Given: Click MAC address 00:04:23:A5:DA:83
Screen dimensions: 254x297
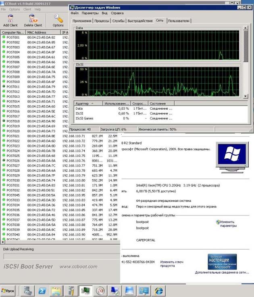Looking at the screenshot, I should (x=41, y=185).
